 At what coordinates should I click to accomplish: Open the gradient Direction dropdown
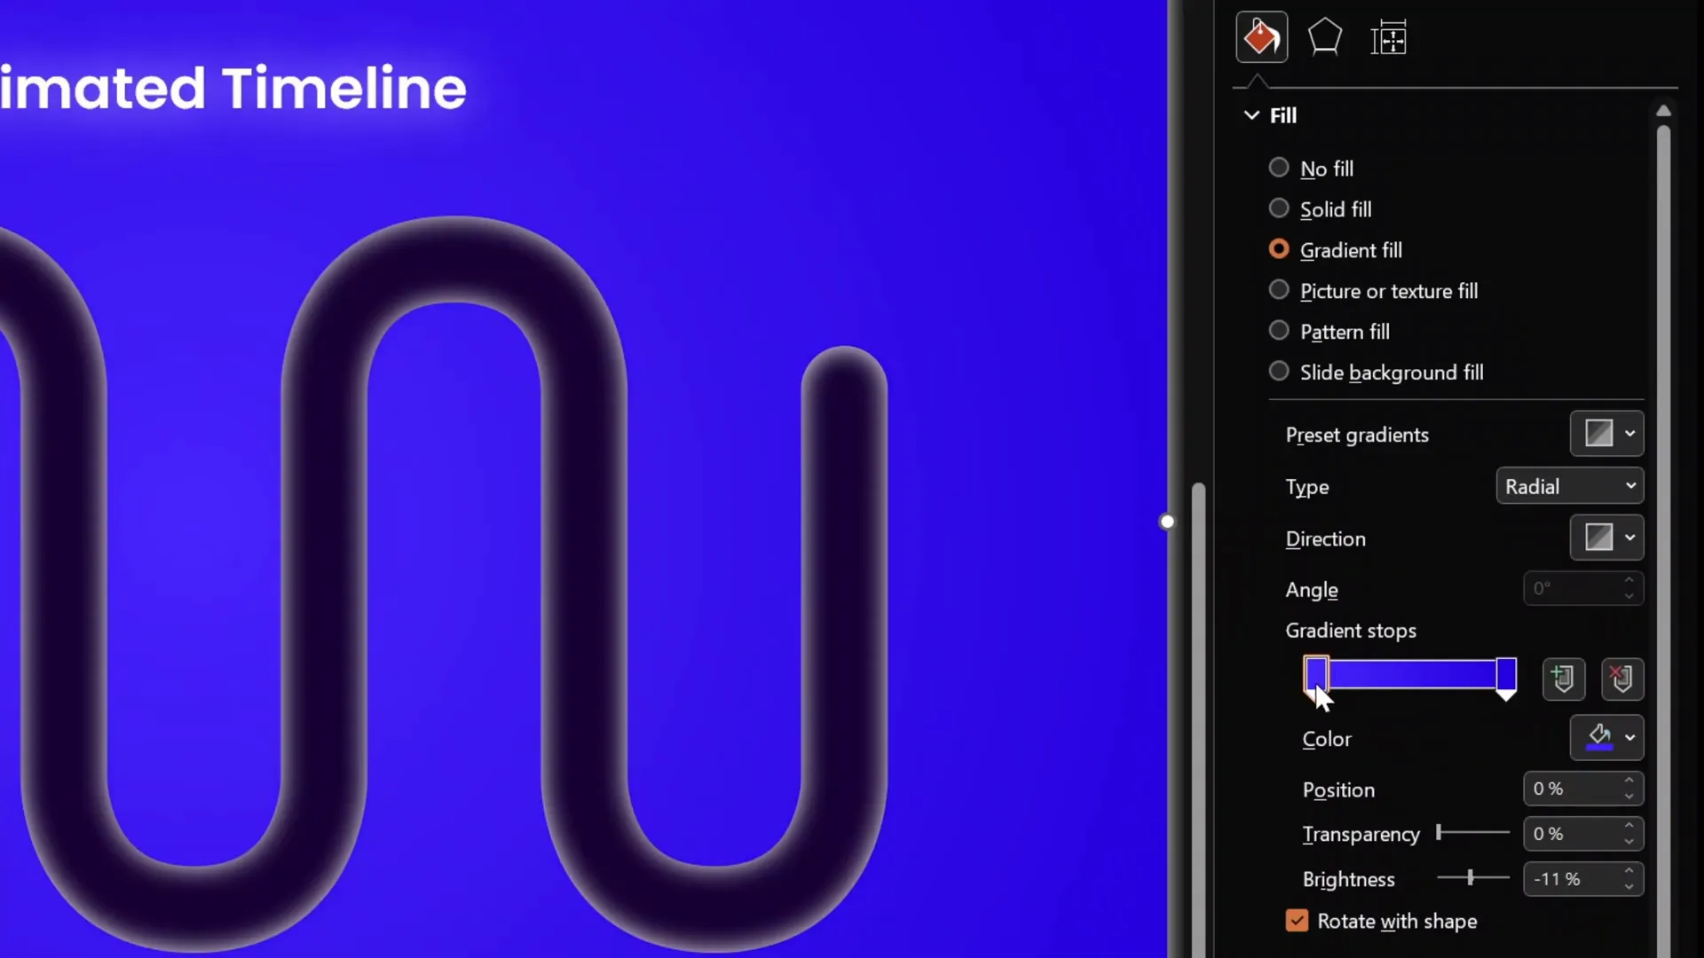pos(1606,538)
